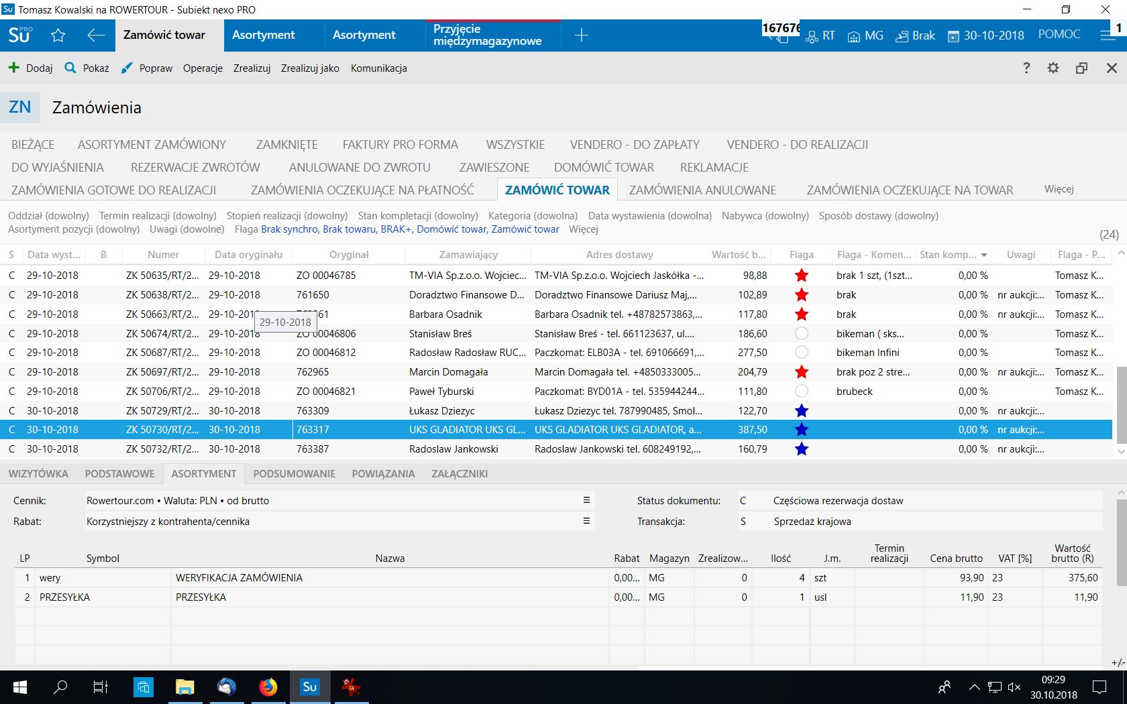1127x704 pixels.
Task: Open Firefox from the Windows taskbar
Action: (268, 687)
